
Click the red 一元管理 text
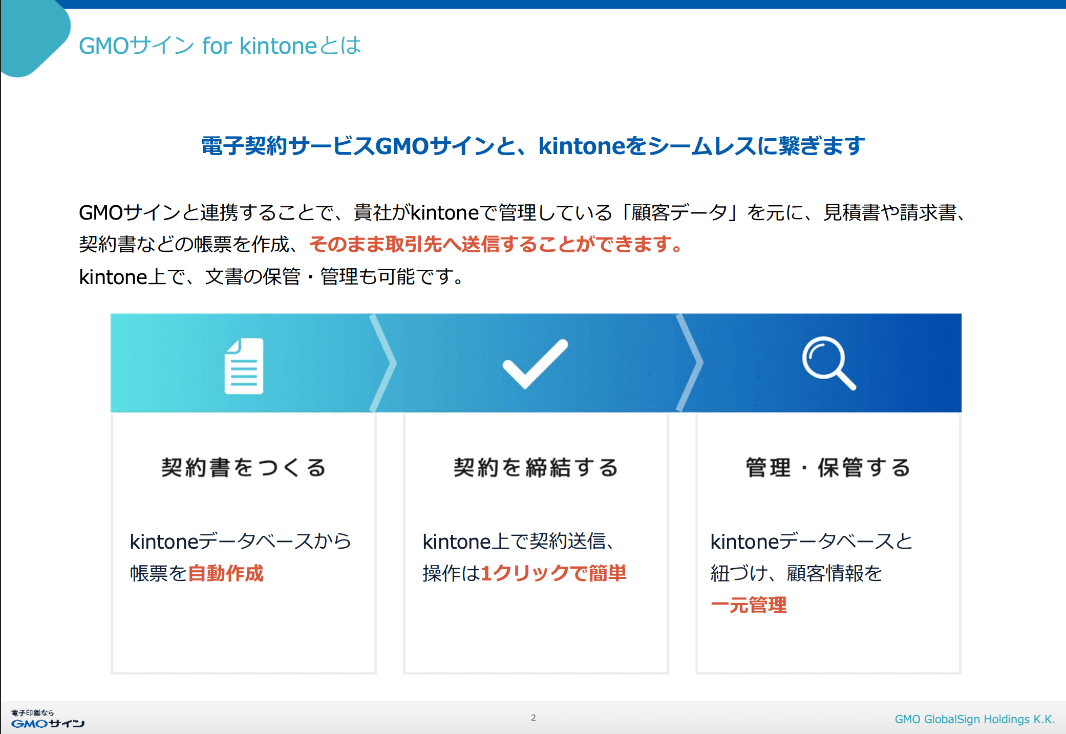(749, 605)
